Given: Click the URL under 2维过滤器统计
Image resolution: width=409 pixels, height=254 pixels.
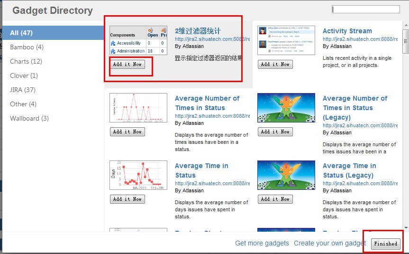Looking at the screenshot, I should coord(212,39).
